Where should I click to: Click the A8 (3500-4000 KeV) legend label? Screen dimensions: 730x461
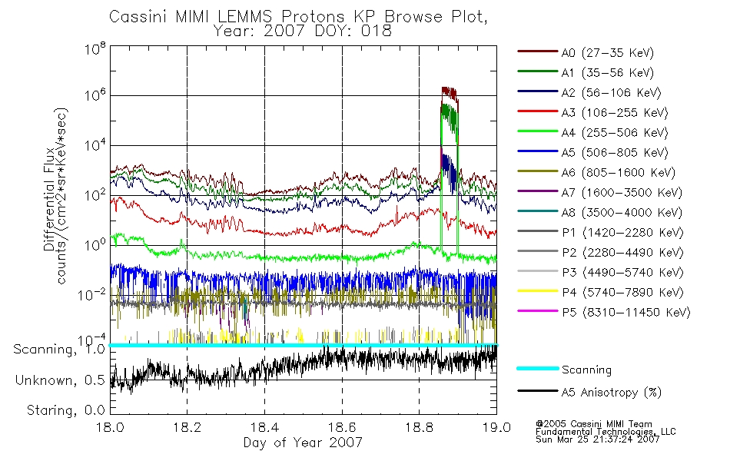(622, 213)
